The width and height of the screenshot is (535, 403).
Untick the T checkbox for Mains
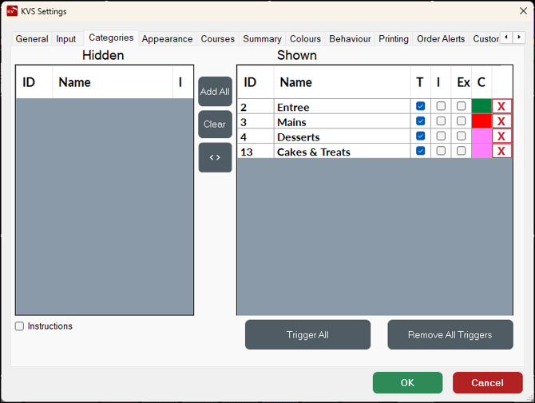click(420, 121)
